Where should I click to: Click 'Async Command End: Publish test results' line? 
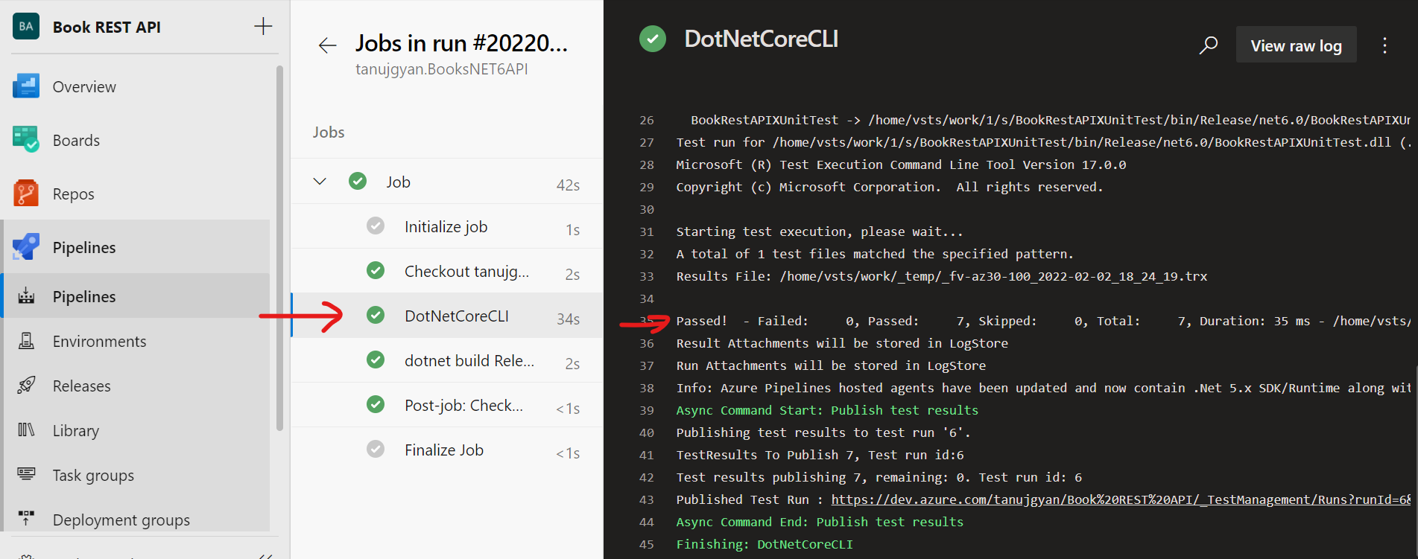pos(820,522)
